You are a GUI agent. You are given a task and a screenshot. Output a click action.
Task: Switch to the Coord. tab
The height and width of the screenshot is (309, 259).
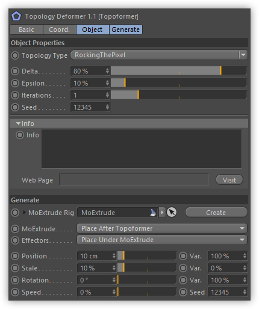pyautogui.click(x=60, y=30)
